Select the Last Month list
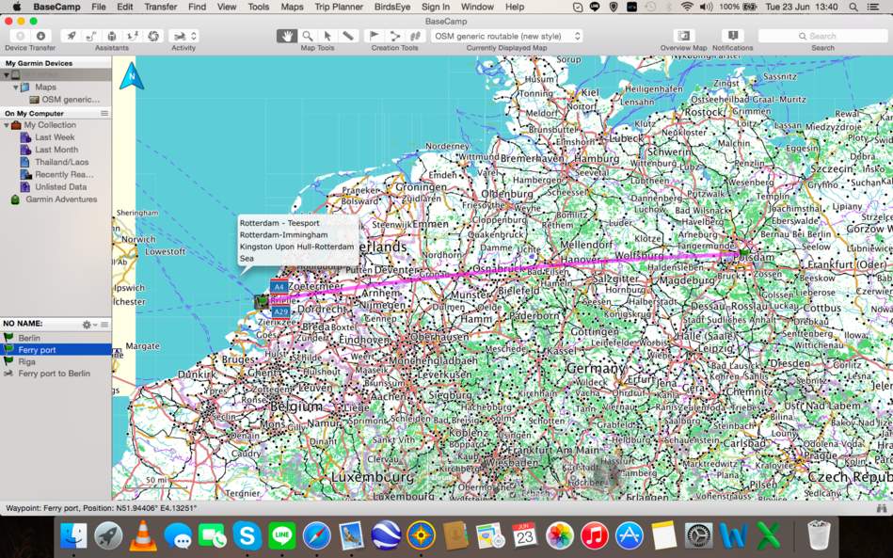This screenshot has width=893, height=558. (56, 150)
